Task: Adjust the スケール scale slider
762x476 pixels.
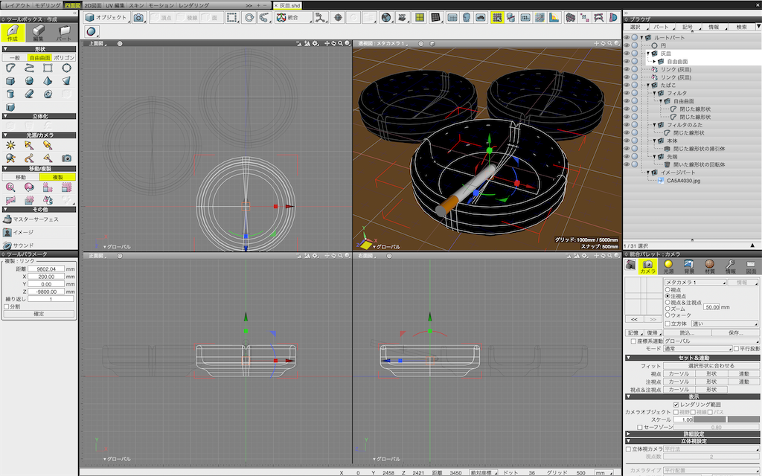Action: click(x=727, y=419)
